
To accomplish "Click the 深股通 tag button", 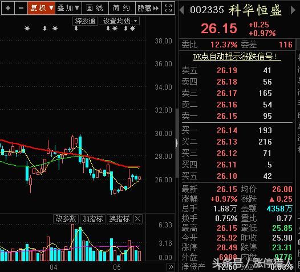I will [x=85, y=21].
